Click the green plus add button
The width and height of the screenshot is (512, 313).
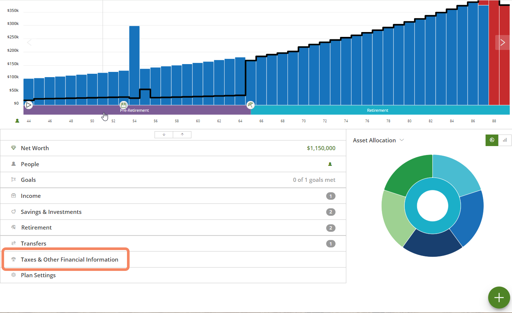(x=499, y=297)
